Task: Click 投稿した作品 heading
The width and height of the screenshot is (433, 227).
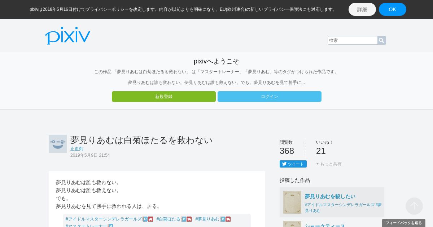Action: click(x=295, y=180)
